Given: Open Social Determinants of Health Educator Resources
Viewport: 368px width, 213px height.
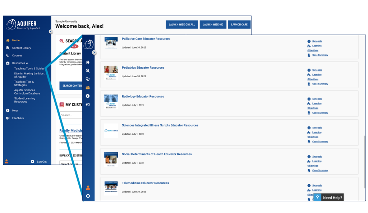Looking at the screenshot, I should pyautogui.click(x=157, y=154).
